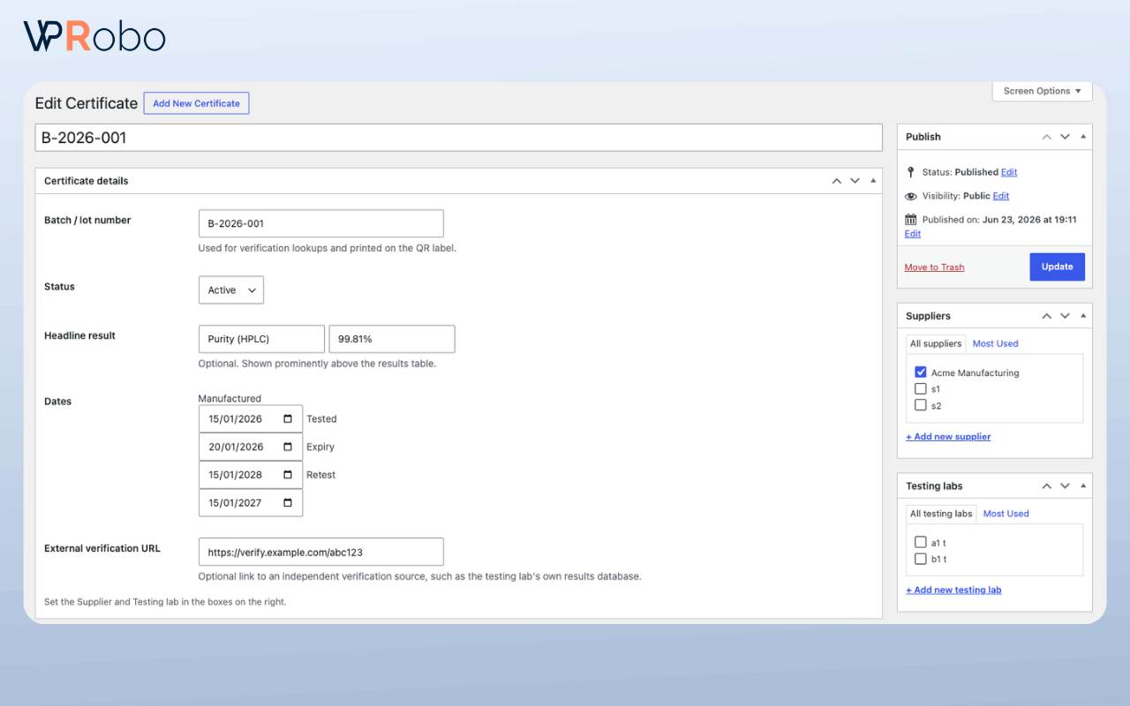Open the Status dropdown set to Active

[231, 290]
